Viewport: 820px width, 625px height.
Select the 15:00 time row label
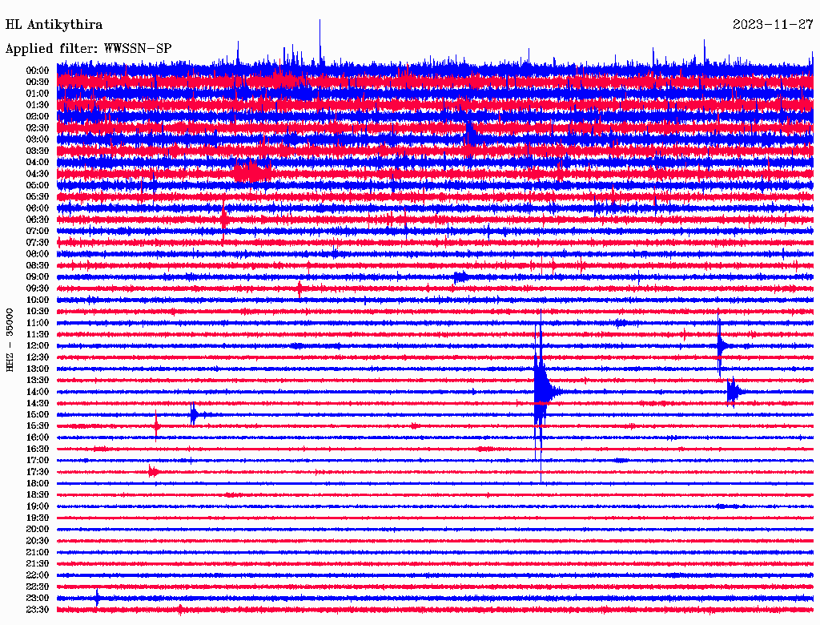coord(38,414)
